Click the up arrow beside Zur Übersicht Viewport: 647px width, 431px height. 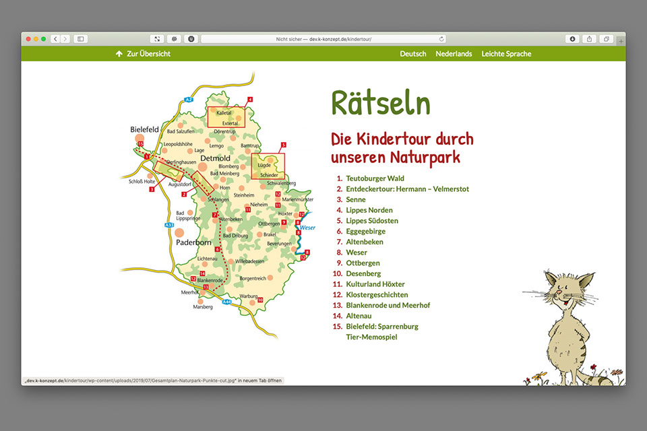[119, 54]
